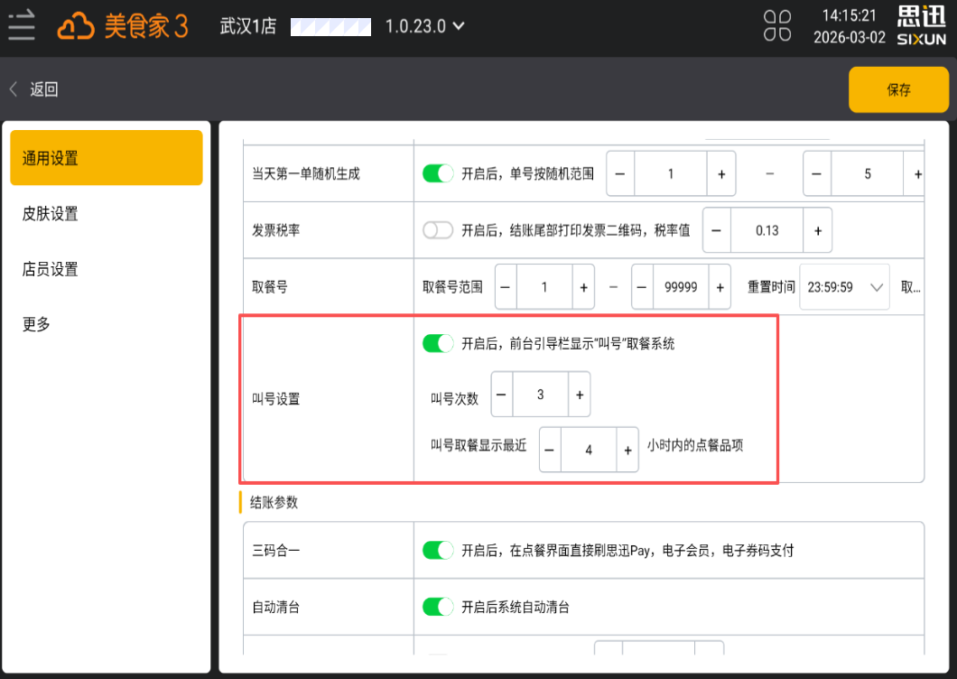Viewport: 957px width, 679px height.
Task: Click the back arrow next to 返回
Action: pyautogui.click(x=14, y=89)
